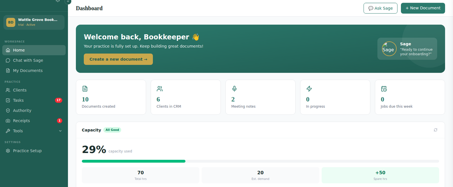Click the Tasks checkbox icon in sidebar
Screen dimensions: 453x187
tap(8, 100)
